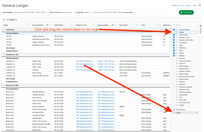Open the Property / Unit column menu dots
204x132 pixels.
click(93, 25)
